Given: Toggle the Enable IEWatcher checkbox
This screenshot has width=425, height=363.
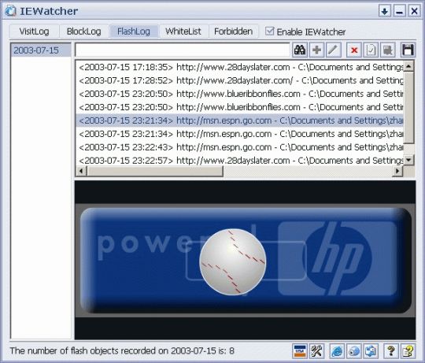Looking at the screenshot, I should 269,31.
